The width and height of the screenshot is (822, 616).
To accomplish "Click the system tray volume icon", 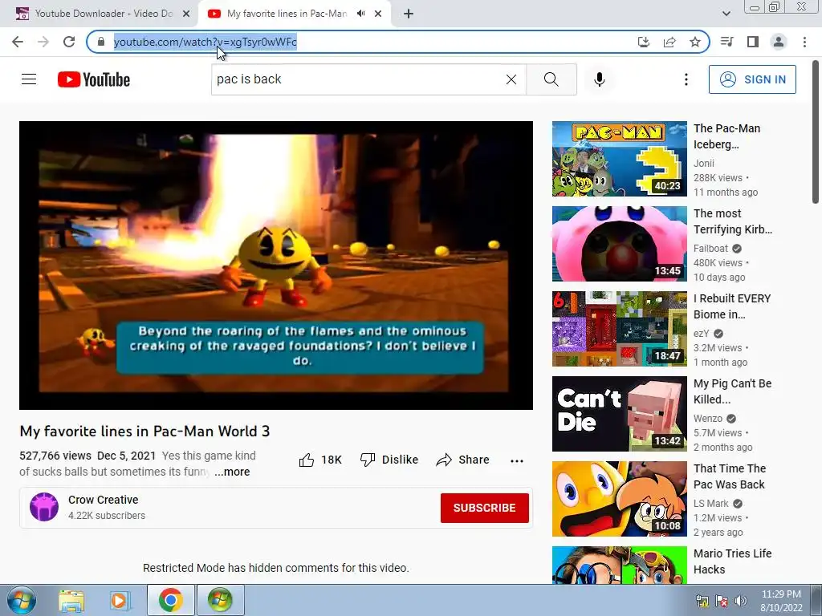I will pyautogui.click(x=740, y=601).
